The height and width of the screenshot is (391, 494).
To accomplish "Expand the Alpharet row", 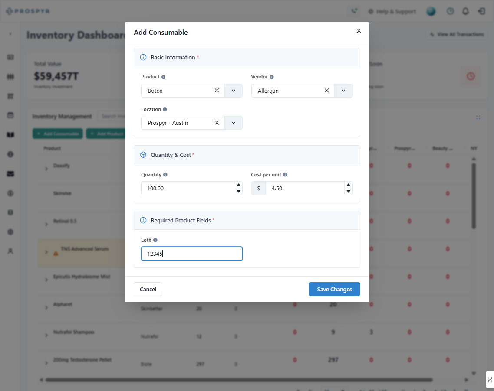I will [x=46, y=307].
